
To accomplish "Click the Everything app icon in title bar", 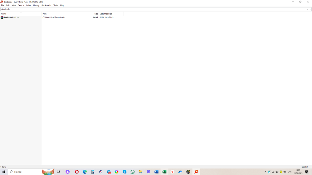I will [2, 2].
